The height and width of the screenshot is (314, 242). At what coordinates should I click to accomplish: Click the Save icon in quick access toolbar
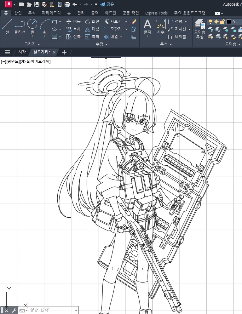pos(37,4)
